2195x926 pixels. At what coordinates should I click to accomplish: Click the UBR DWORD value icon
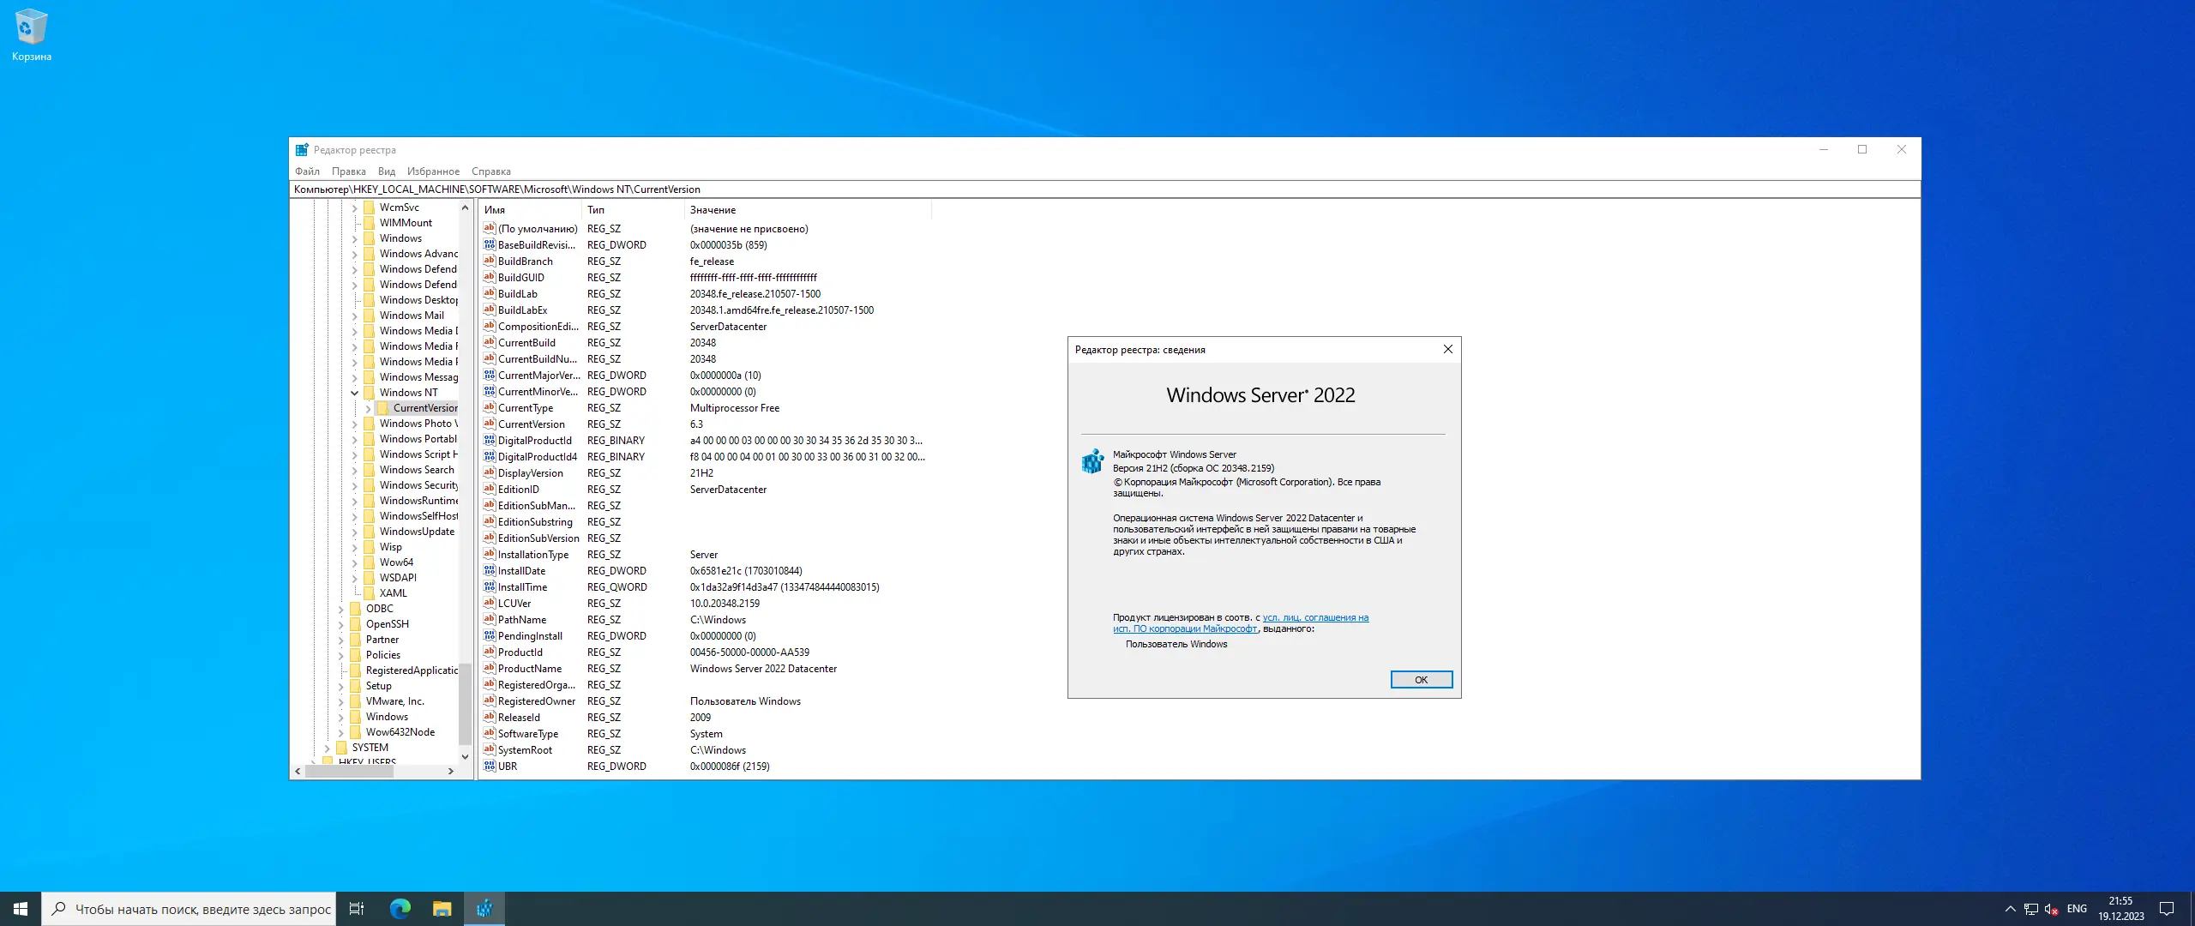[x=490, y=767]
